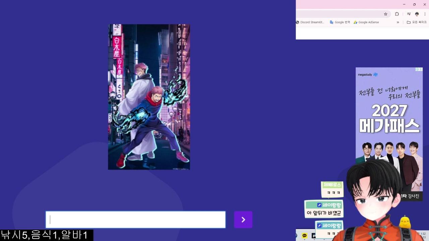Restore down the Chrome window
The height and width of the screenshot is (241, 429).
point(414,4)
